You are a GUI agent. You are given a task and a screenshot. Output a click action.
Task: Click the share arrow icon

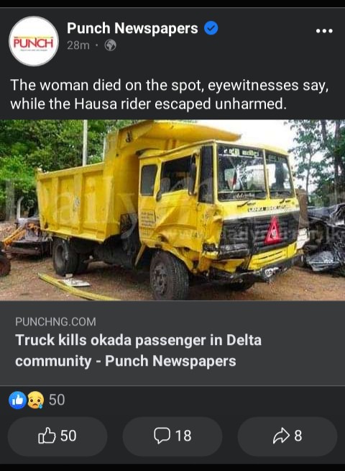point(281,436)
